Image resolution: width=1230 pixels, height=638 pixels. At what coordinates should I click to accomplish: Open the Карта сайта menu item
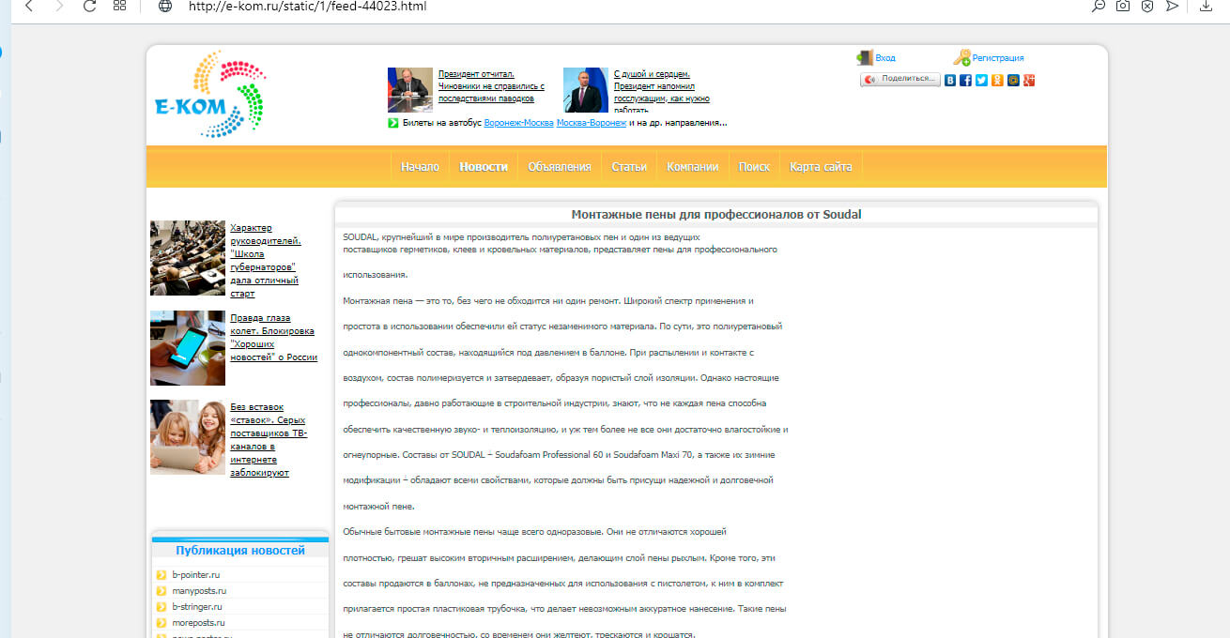[821, 167]
